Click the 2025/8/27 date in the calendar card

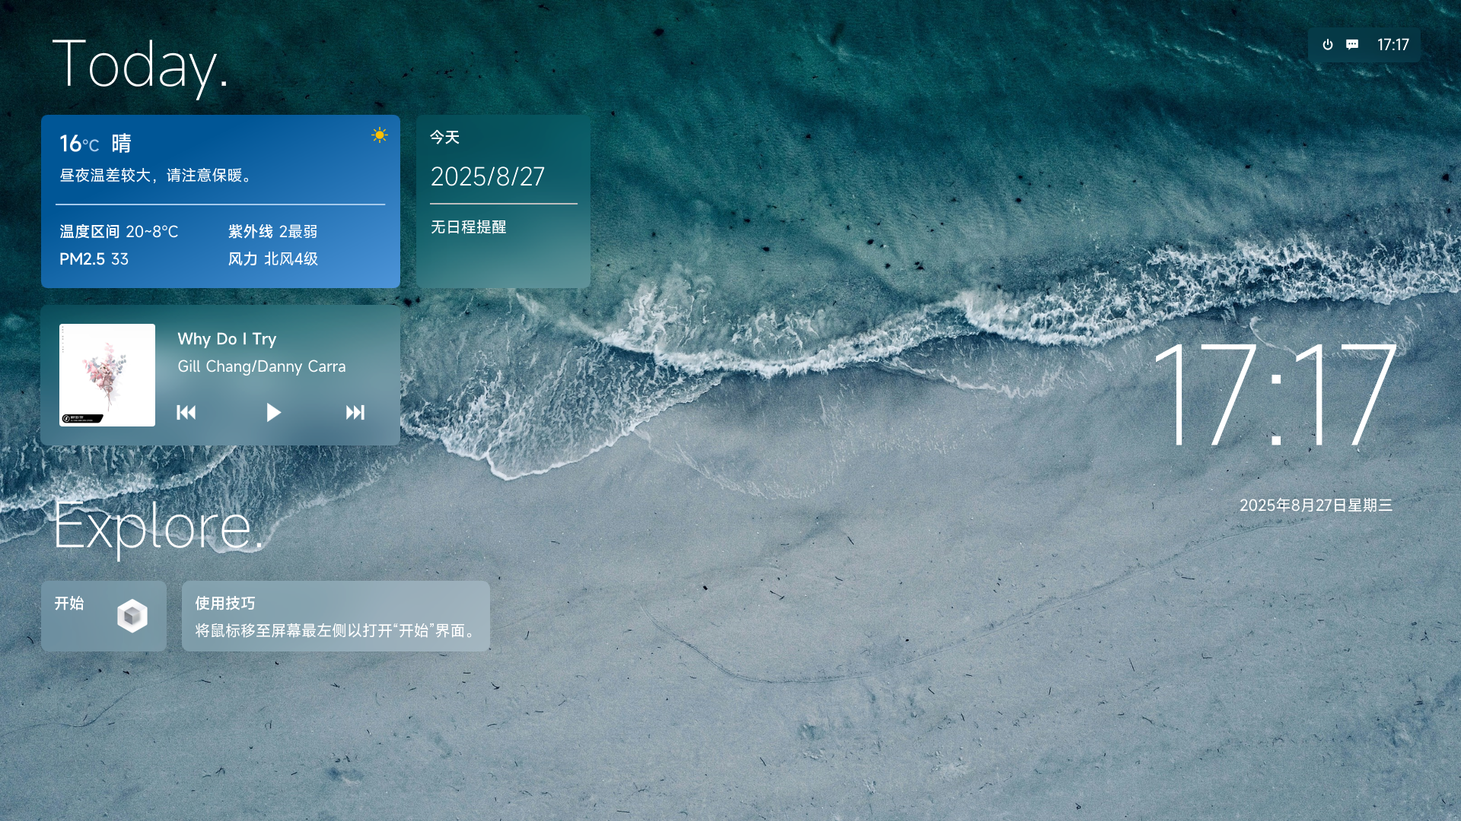[488, 176]
